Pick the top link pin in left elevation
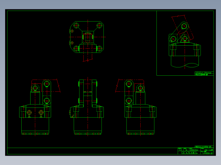Viewport: 221px width, 165px height. [x=47, y=84]
